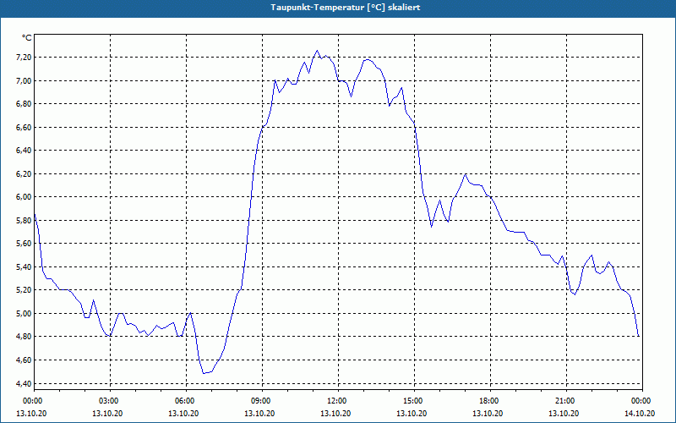676x423 pixels.
Task: Select the '4,80' y-axis label
Action: click(x=24, y=337)
